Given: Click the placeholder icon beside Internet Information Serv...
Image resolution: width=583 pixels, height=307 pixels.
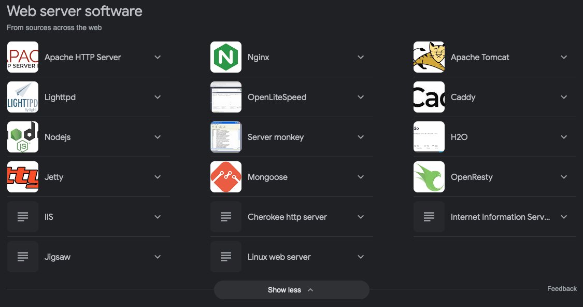Looking at the screenshot, I should [429, 217].
